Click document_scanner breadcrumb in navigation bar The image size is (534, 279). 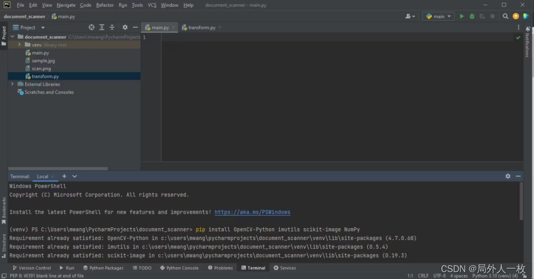(x=25, y=16)
